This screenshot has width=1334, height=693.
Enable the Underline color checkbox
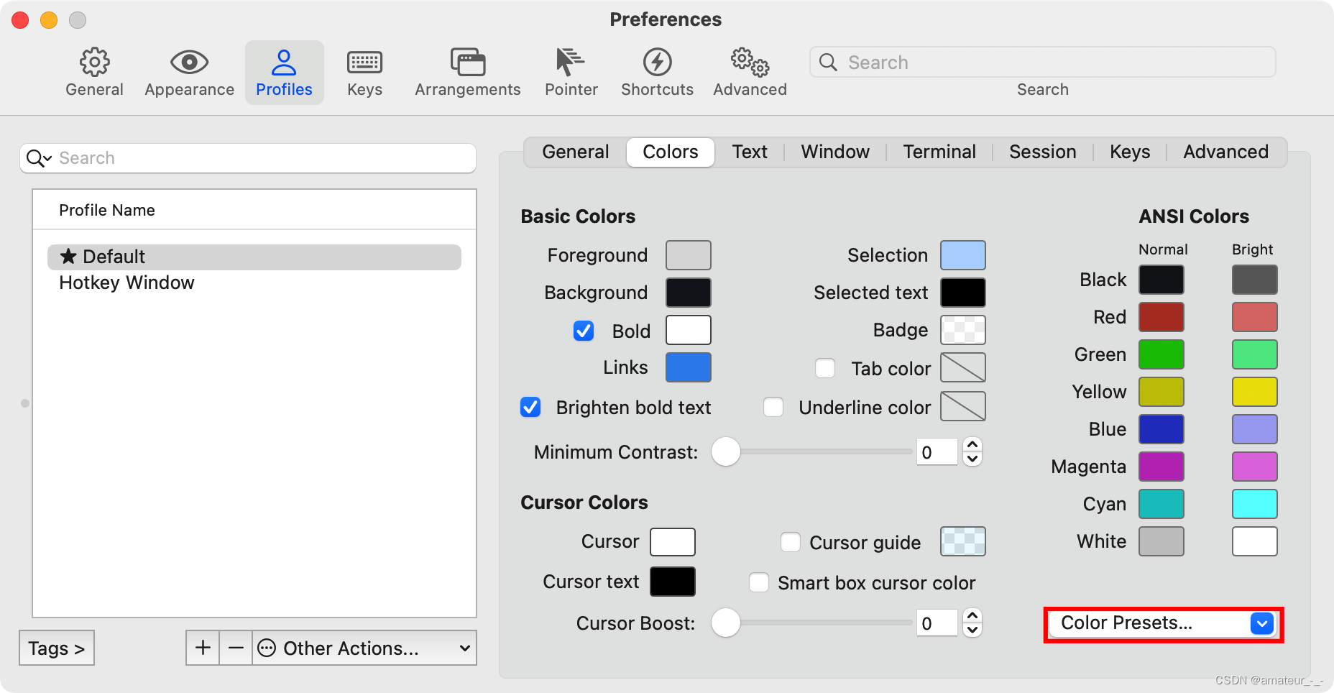(x=773, y=407)
